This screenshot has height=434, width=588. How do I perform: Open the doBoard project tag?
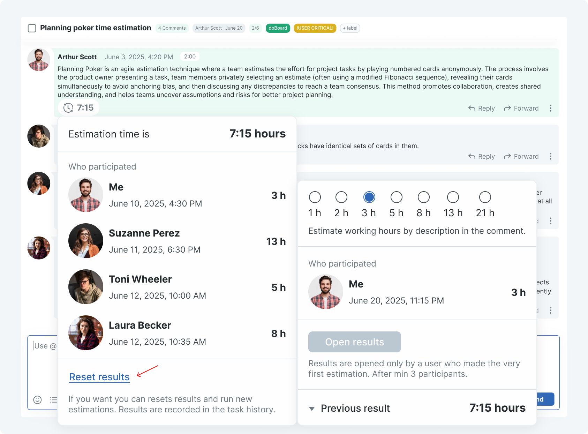278,28
